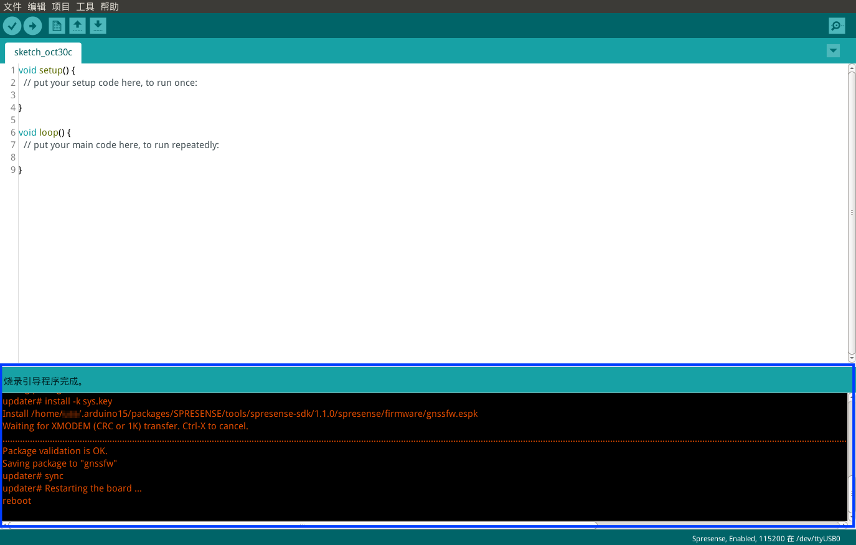
Task: Click the Verify sketch checkmark icon
Action: tap(12, 26)
